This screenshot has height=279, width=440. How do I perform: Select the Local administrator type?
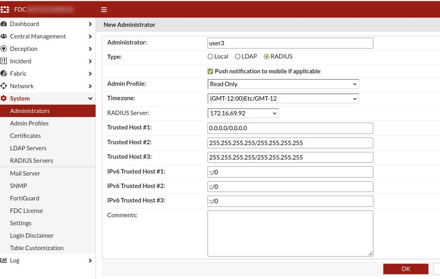pos(210,57)
